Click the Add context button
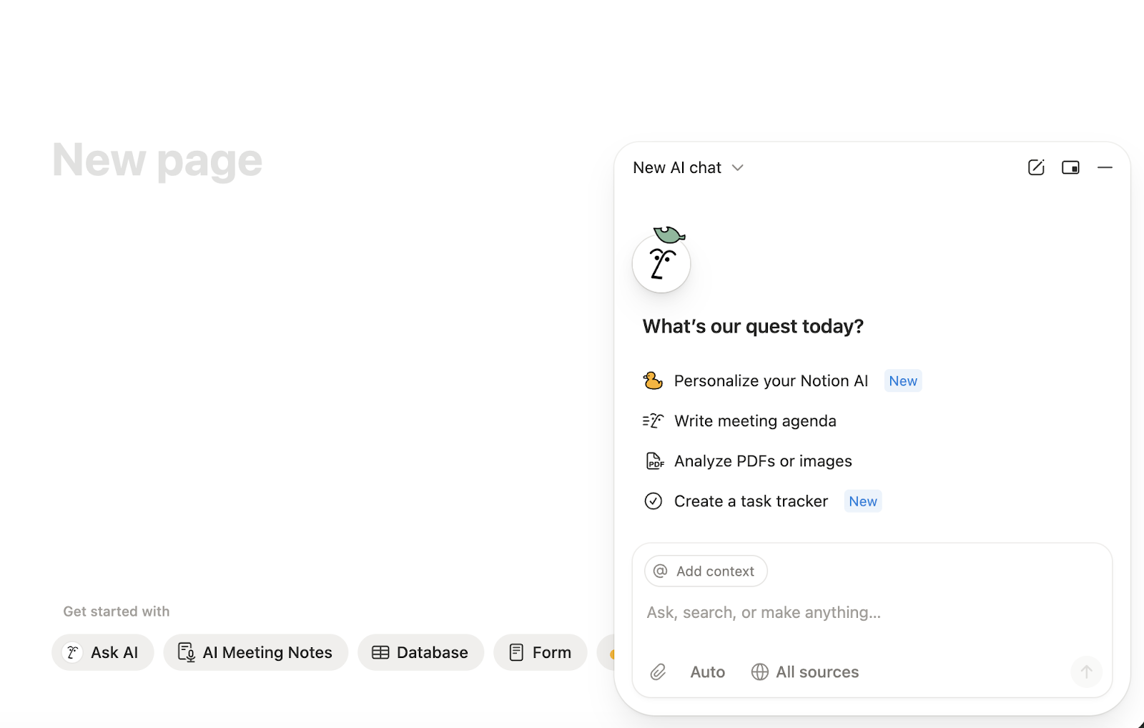Viewport: 1144px width, 728px height. (706, 571)
